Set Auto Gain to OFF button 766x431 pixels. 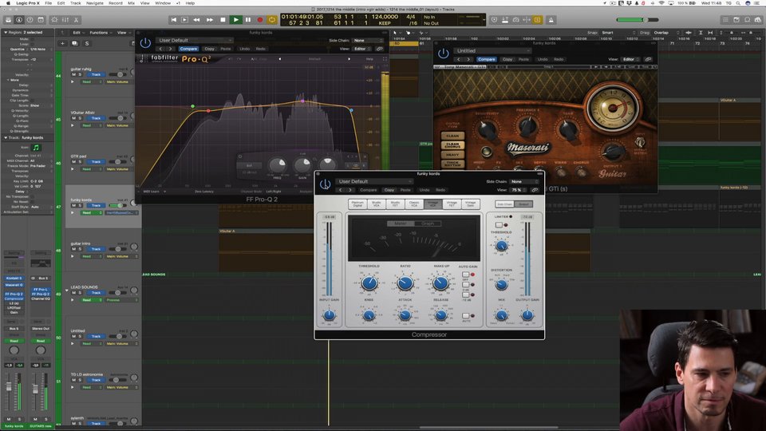coord(465,275)
